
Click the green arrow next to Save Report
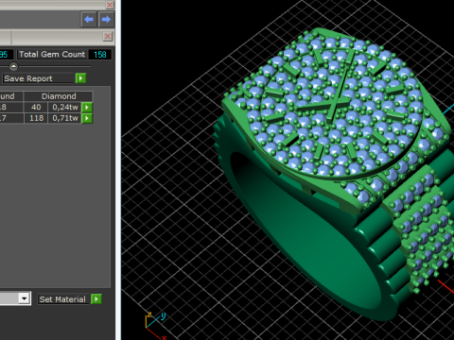80,78
